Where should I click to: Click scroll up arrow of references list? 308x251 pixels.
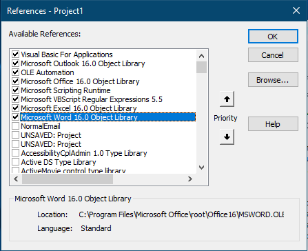[201, 56]
